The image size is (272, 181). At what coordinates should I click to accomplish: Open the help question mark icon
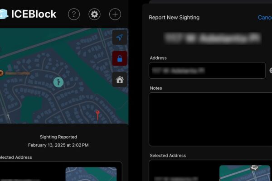pos(74,14)
